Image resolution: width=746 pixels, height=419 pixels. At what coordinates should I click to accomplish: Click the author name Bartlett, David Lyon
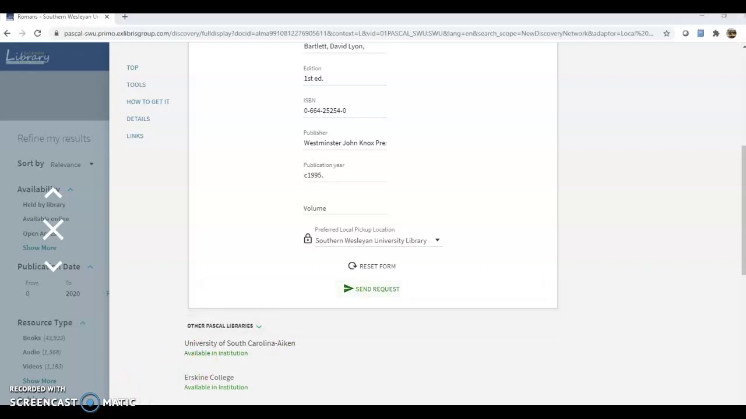click(x=334, y=46)
